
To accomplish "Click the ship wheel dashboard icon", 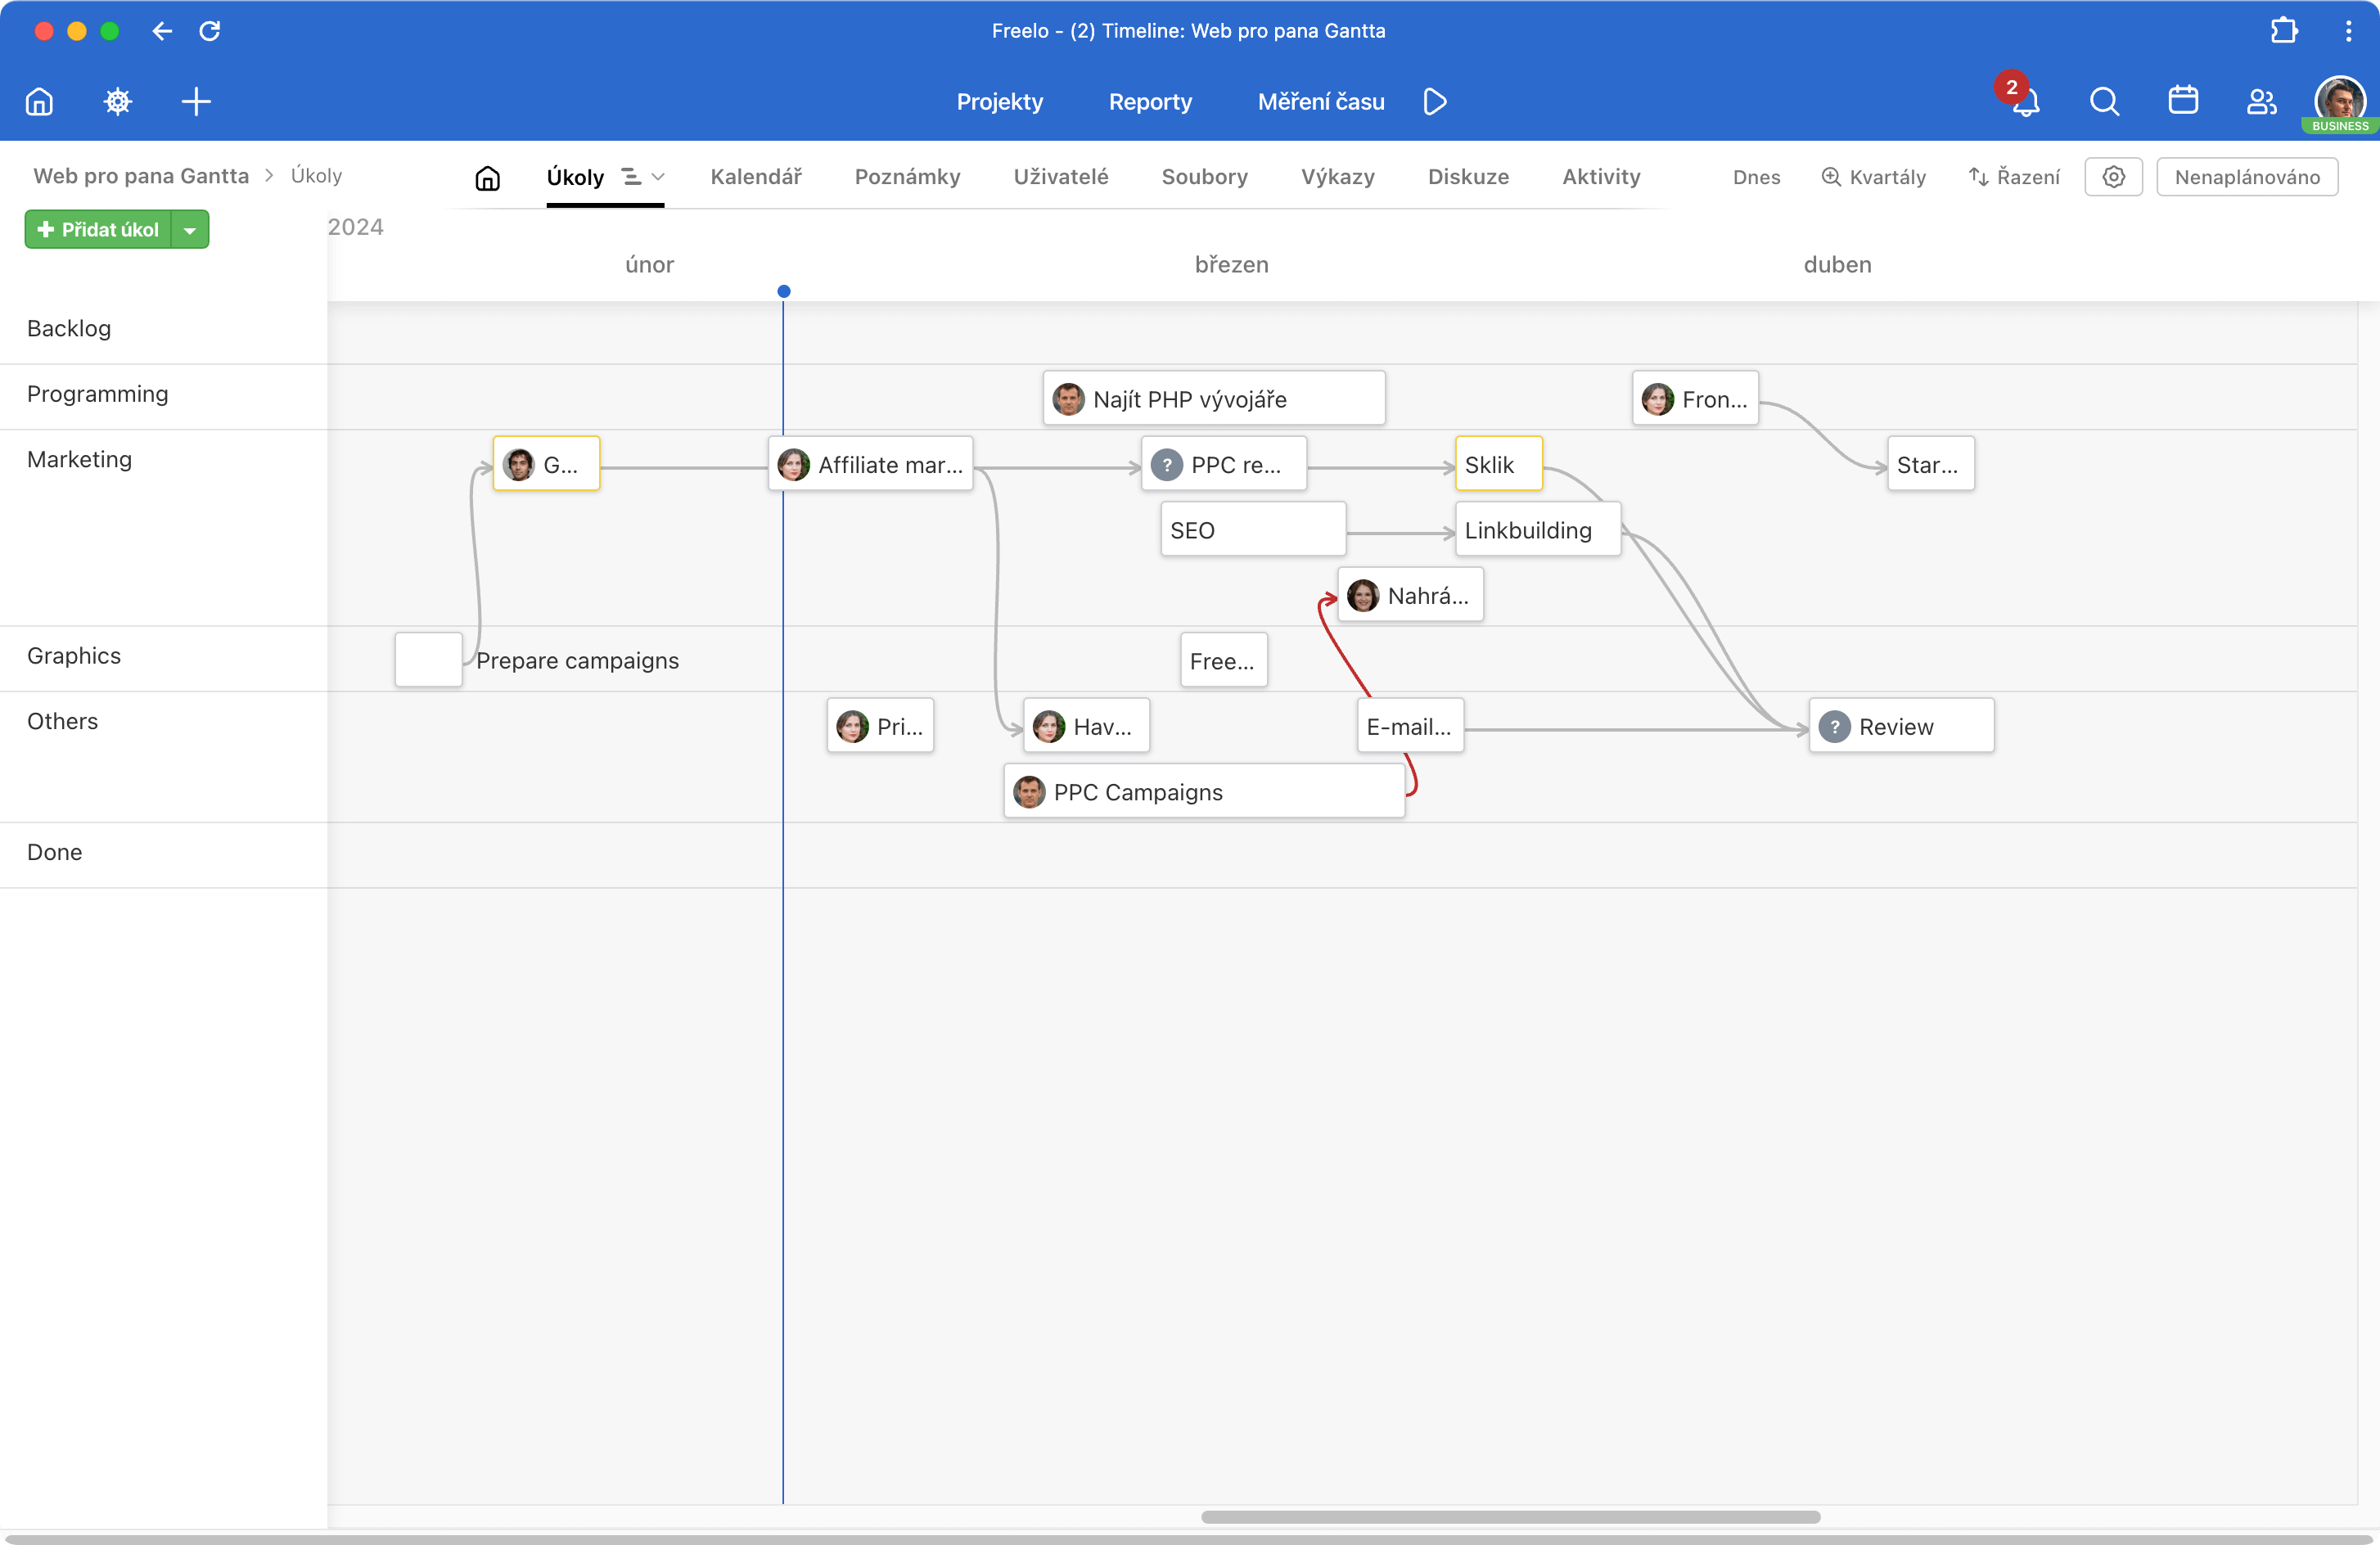I will point(118,101).
